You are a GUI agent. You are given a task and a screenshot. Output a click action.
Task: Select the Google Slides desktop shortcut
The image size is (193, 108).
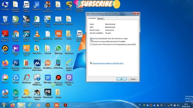tap(26, 94)
